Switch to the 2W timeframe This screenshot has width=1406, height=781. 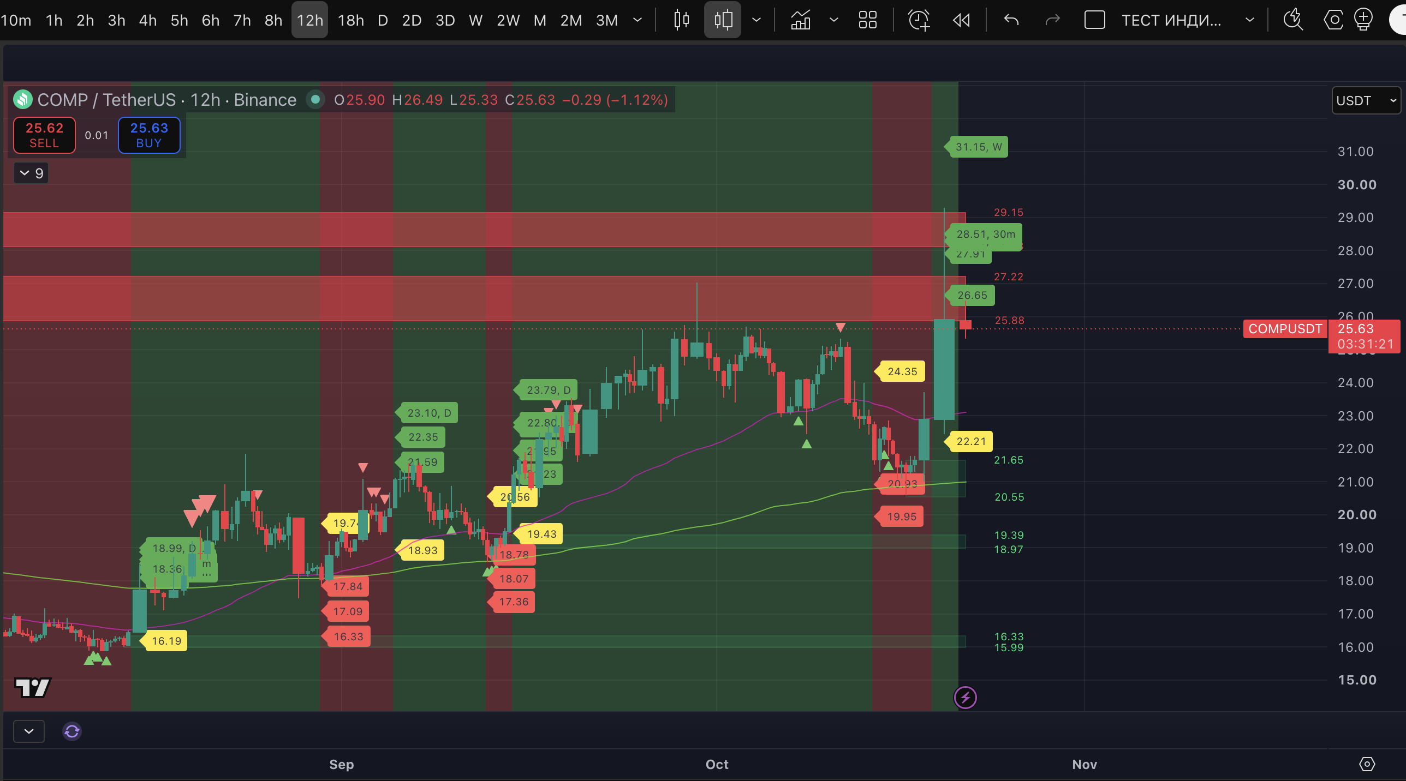(508, 20)
